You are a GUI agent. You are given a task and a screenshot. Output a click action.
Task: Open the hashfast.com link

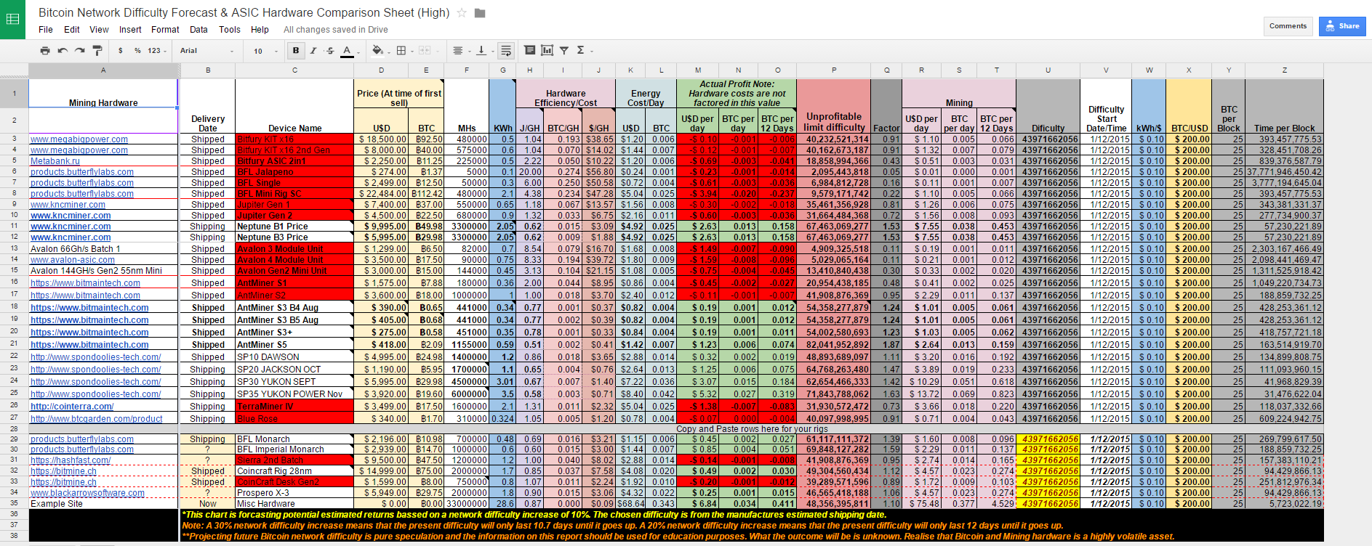coord(71,460)
